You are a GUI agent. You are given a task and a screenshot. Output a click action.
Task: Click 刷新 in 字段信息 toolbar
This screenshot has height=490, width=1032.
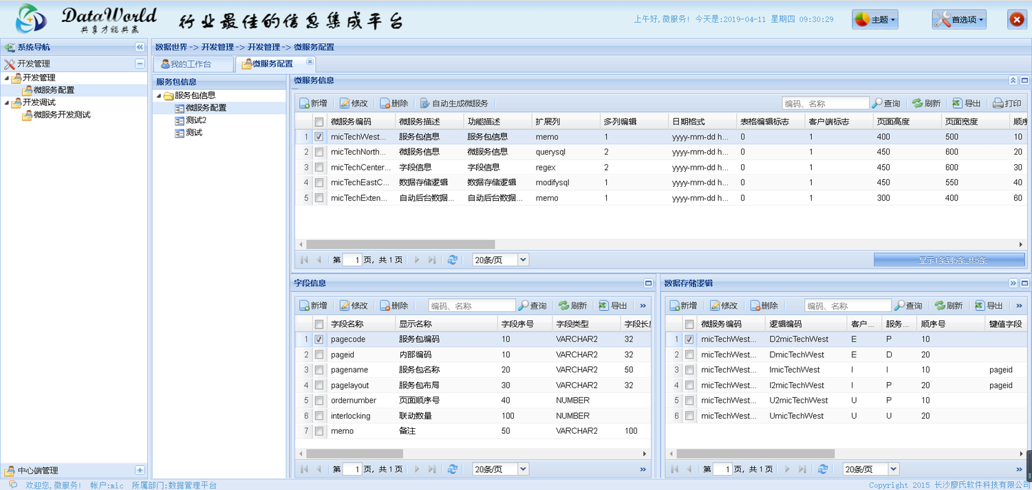572,306
